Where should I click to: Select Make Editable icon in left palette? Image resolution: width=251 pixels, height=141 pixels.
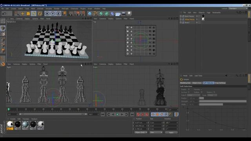tap(3, 21)
